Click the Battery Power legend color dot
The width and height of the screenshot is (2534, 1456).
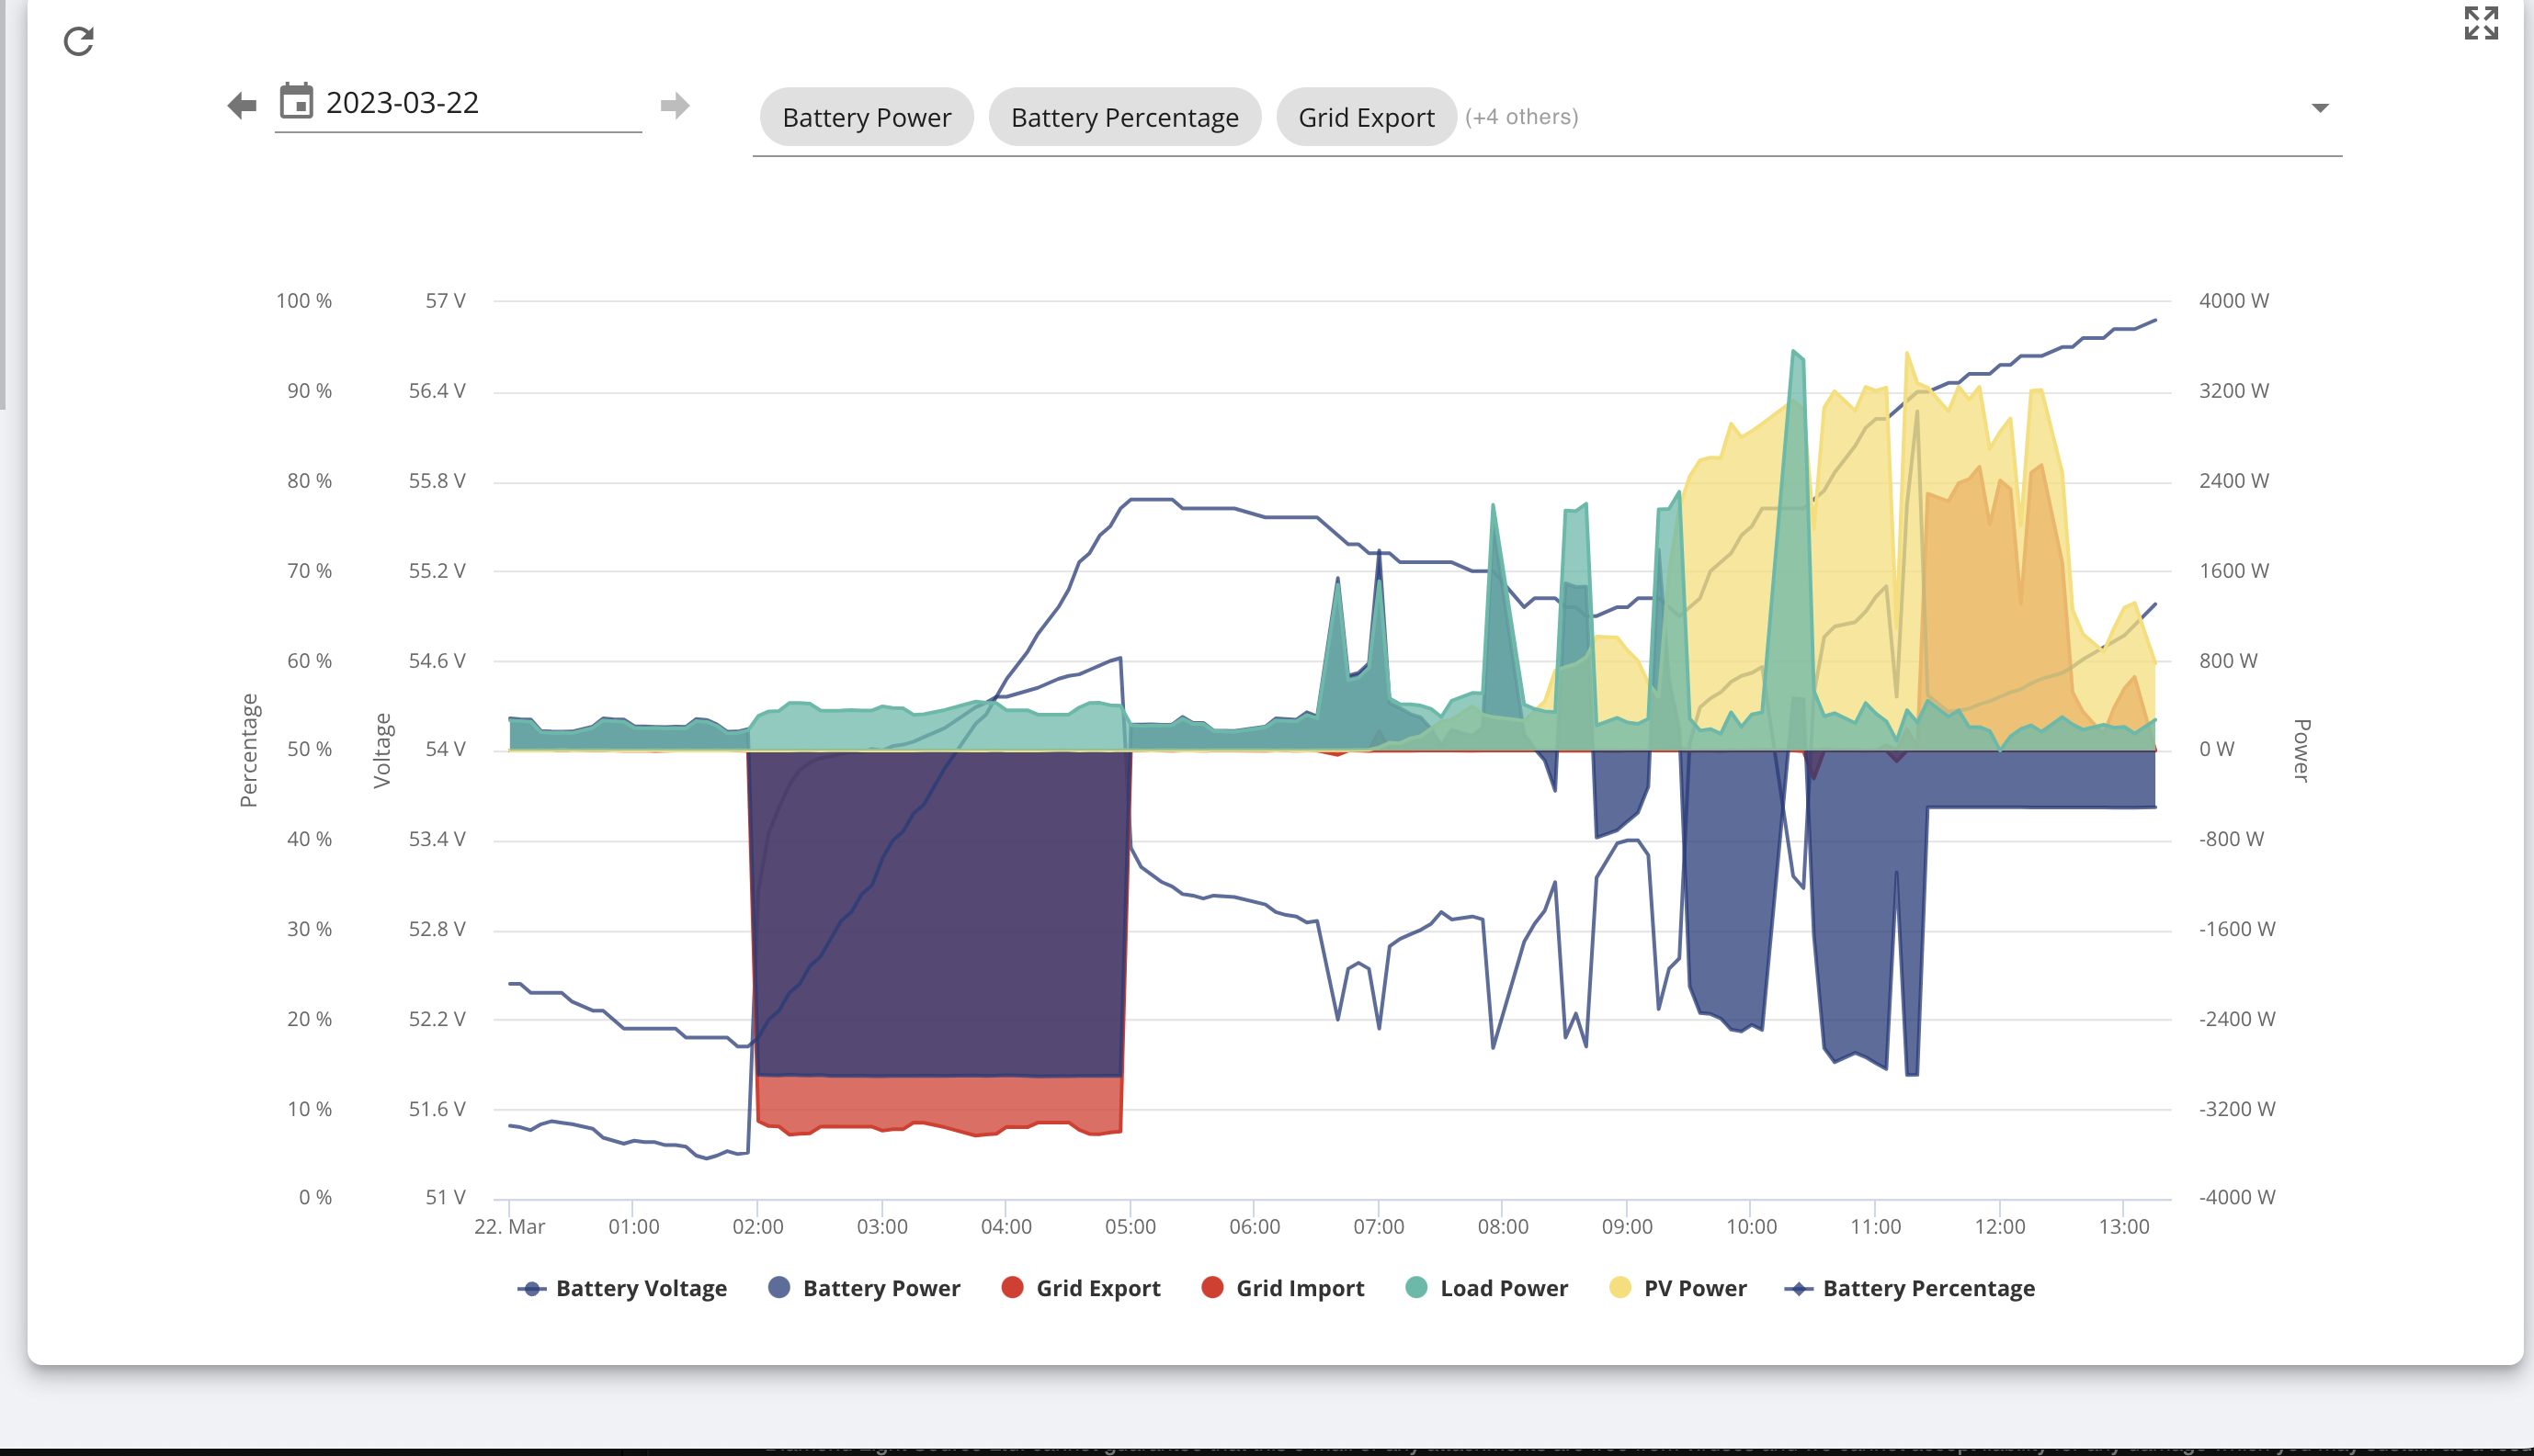click(779, 1288)
